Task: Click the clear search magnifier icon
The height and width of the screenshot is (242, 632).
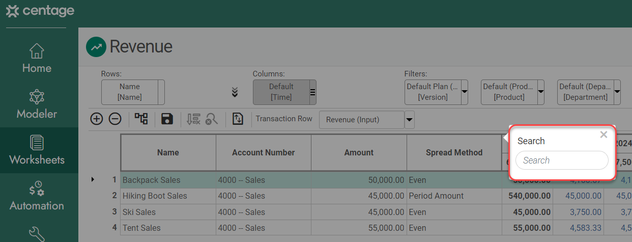Action: coord(212,119)
